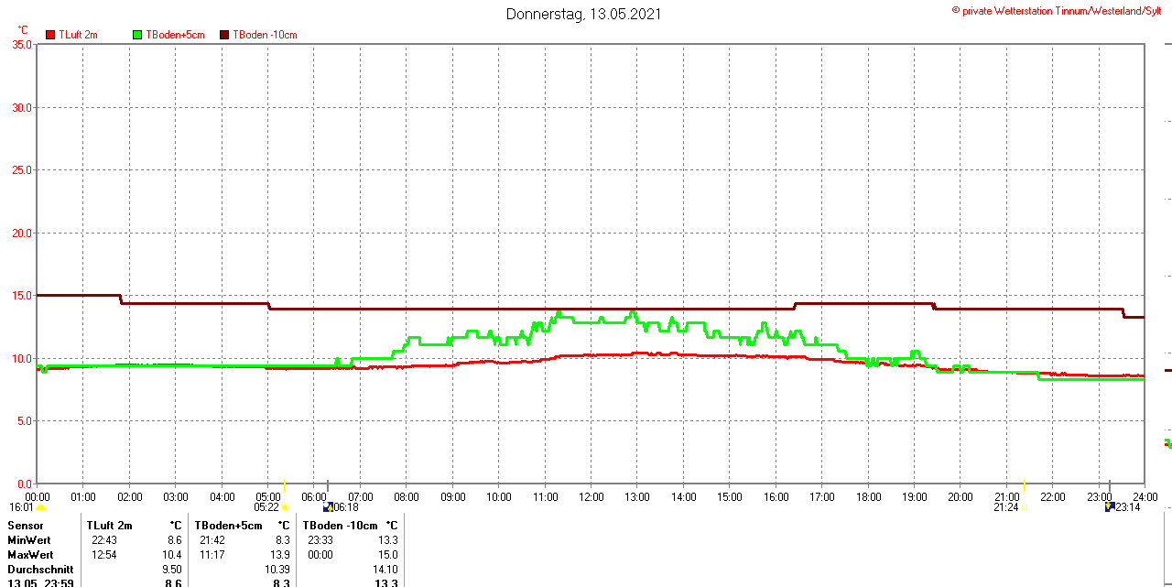The image size is (1172, 587).
Task: Click the MinWert row label in the table
Action: [30, 540]
